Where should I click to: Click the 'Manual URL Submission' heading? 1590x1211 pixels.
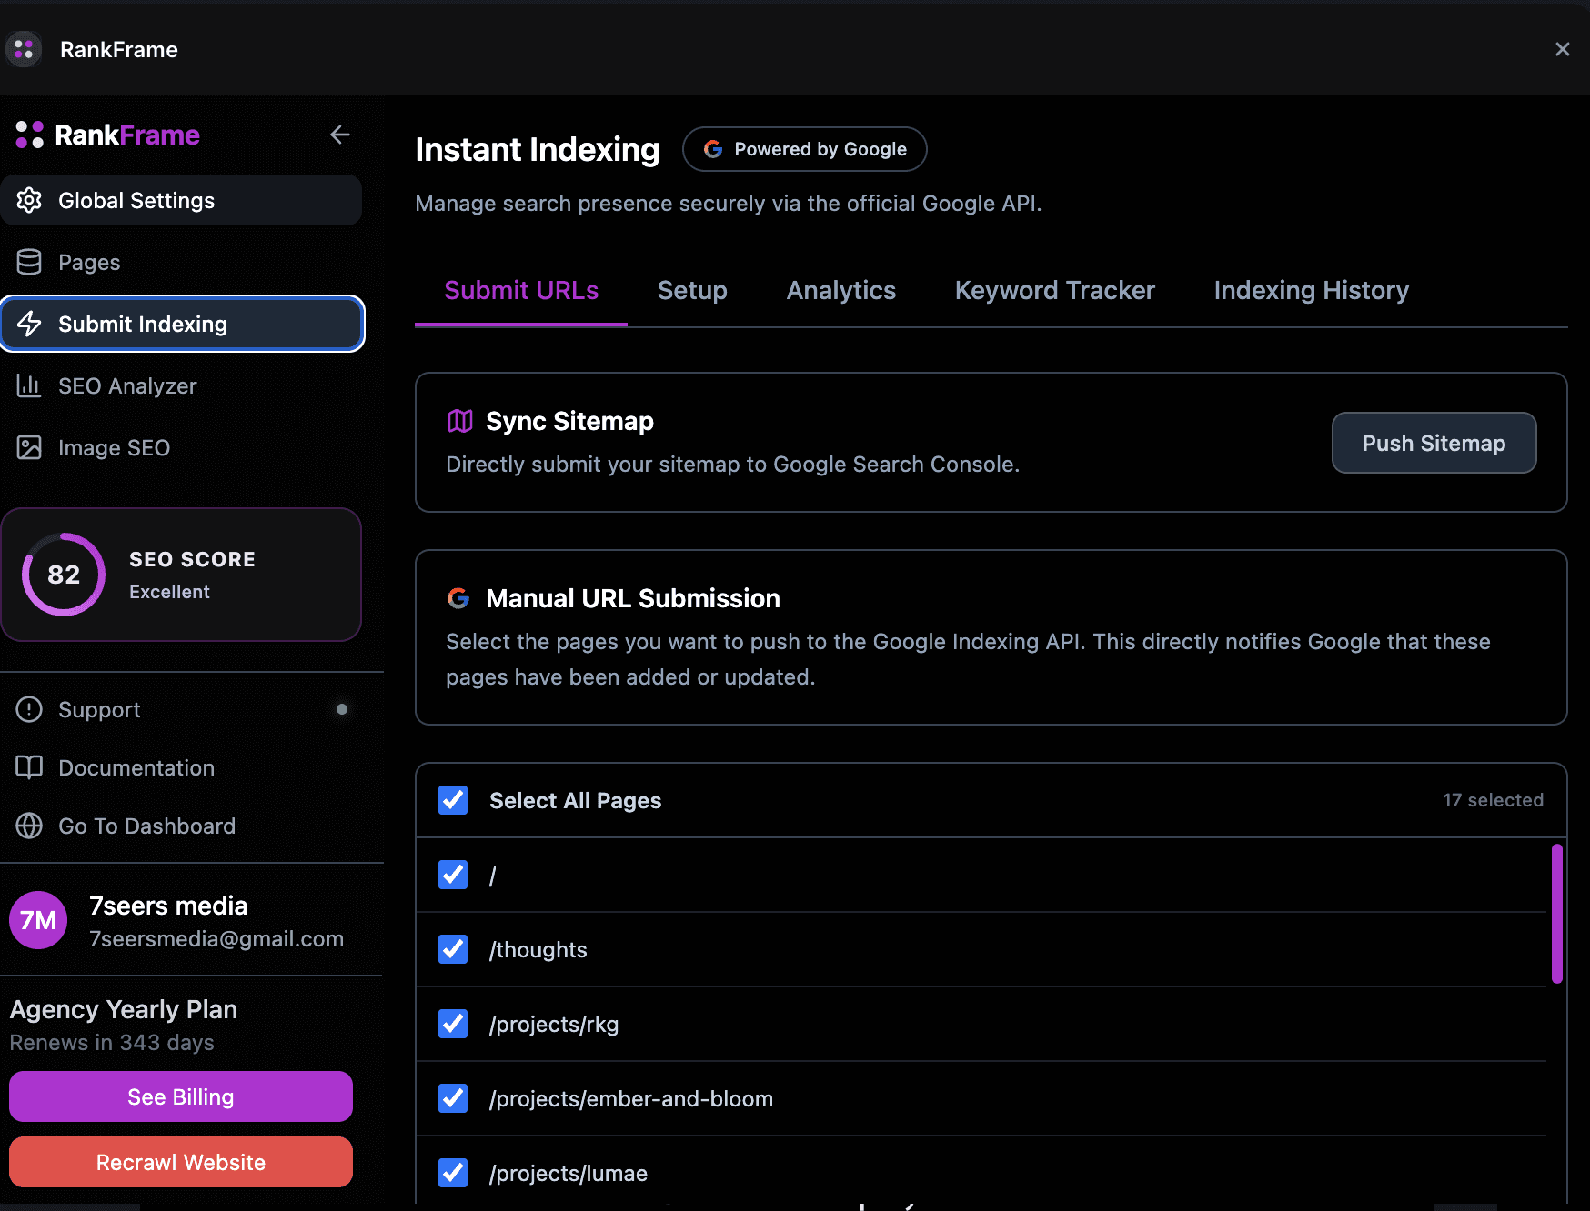pyautogui.click(x=633, y=598)
